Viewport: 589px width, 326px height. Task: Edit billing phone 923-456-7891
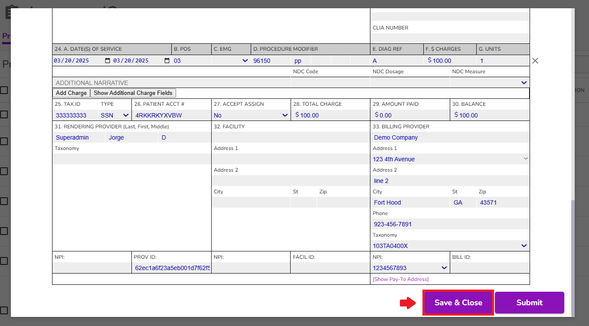(450, 224)
